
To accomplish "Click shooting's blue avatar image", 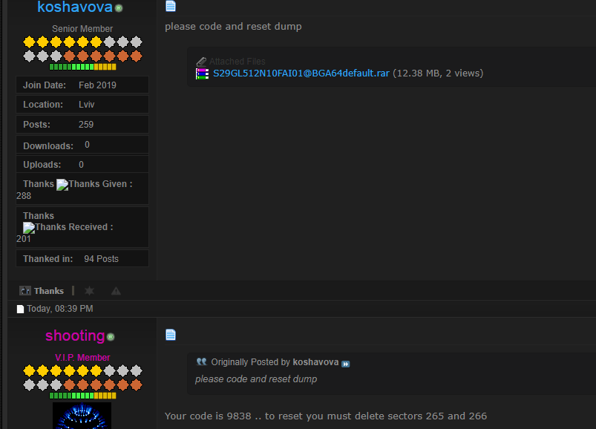I will pyautogui.click(x=82, y=416).
